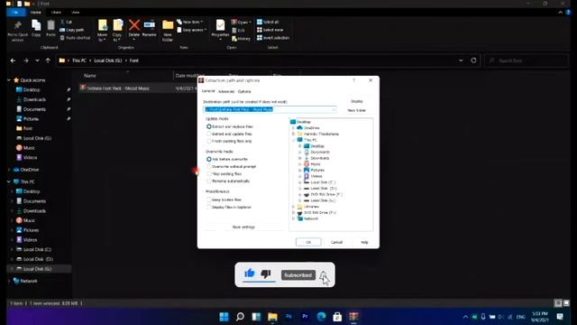Click Select all in Select group
The height and width of the screenshot is (325, 577).
click(268, 22)
